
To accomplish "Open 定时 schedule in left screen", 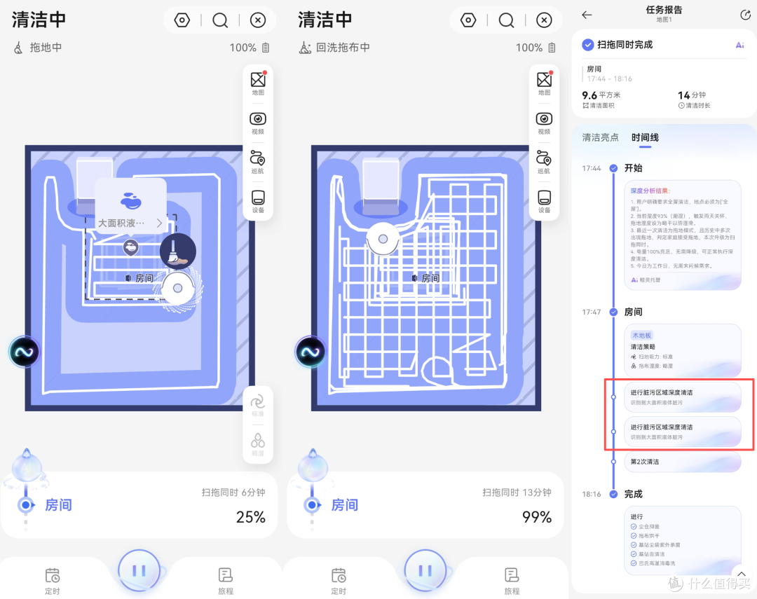I will click(52, 581).
